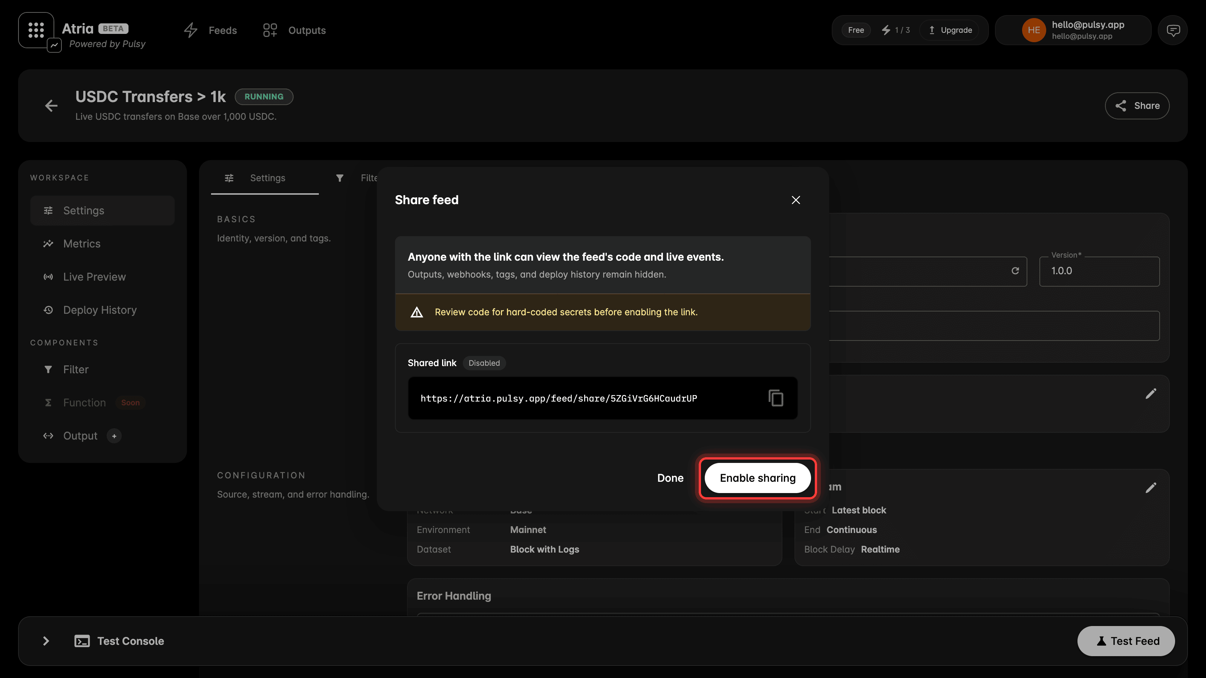This screenshot has width=1206, height=678.
Task: Click Enable sharing button
Action: (x=758, y=478)
